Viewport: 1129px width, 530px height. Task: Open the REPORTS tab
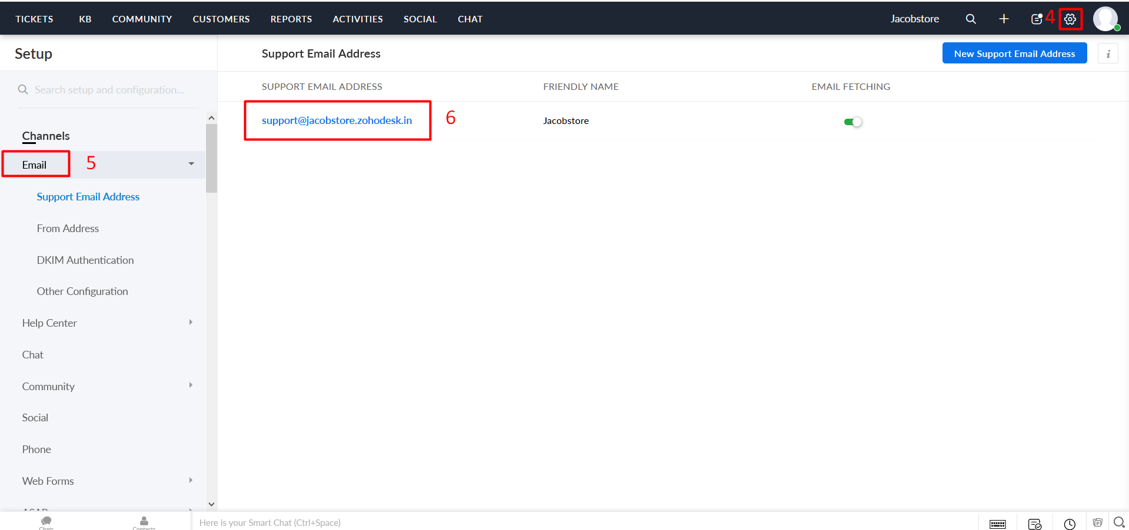tap(291, 19)
